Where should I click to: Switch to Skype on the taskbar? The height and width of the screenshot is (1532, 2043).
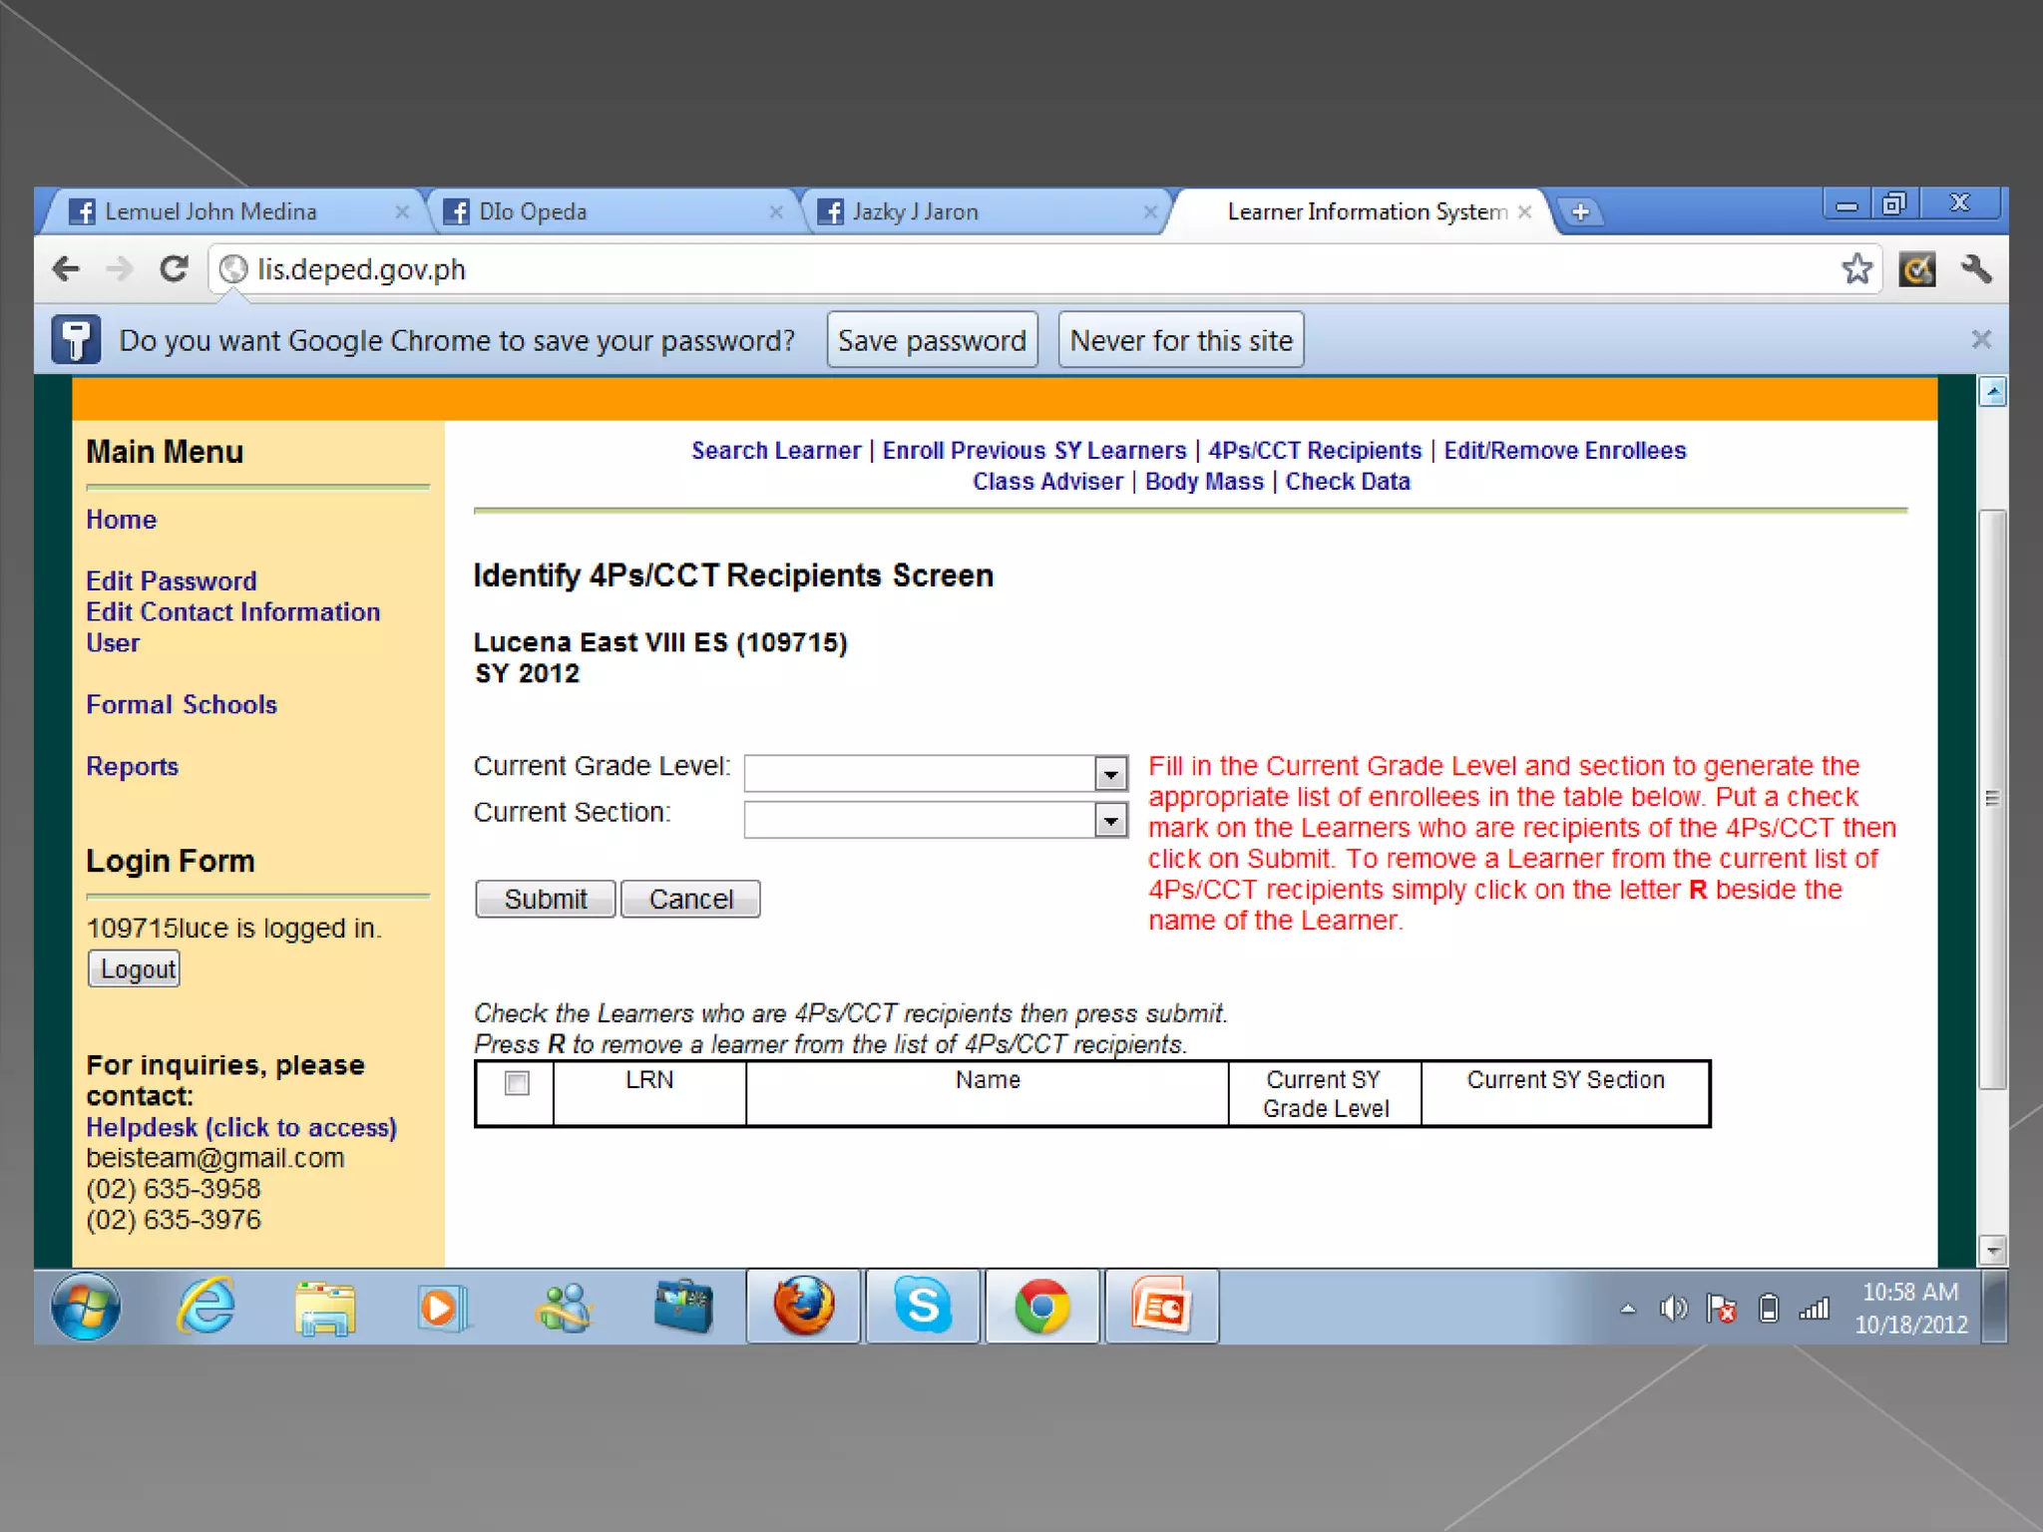pos(923,1306)
